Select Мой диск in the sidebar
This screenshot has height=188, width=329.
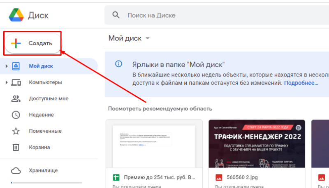coord(49,66)
